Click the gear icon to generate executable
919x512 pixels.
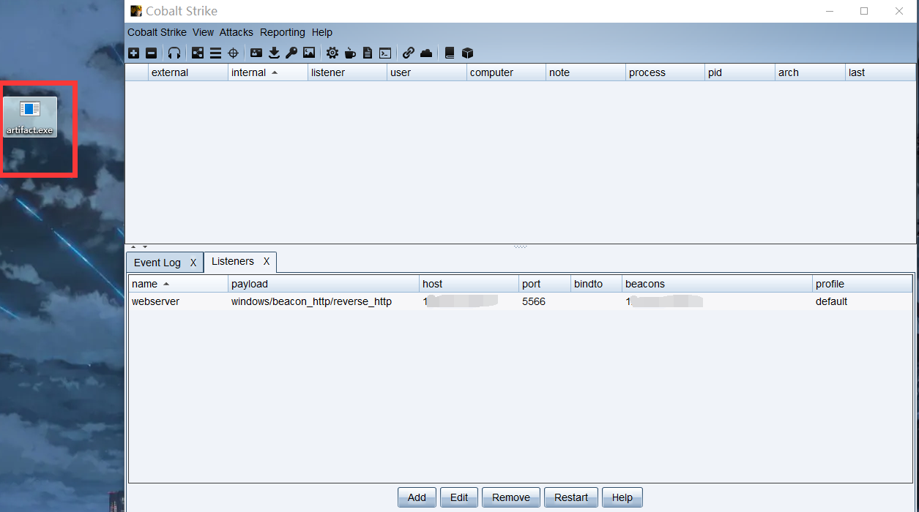332,53
